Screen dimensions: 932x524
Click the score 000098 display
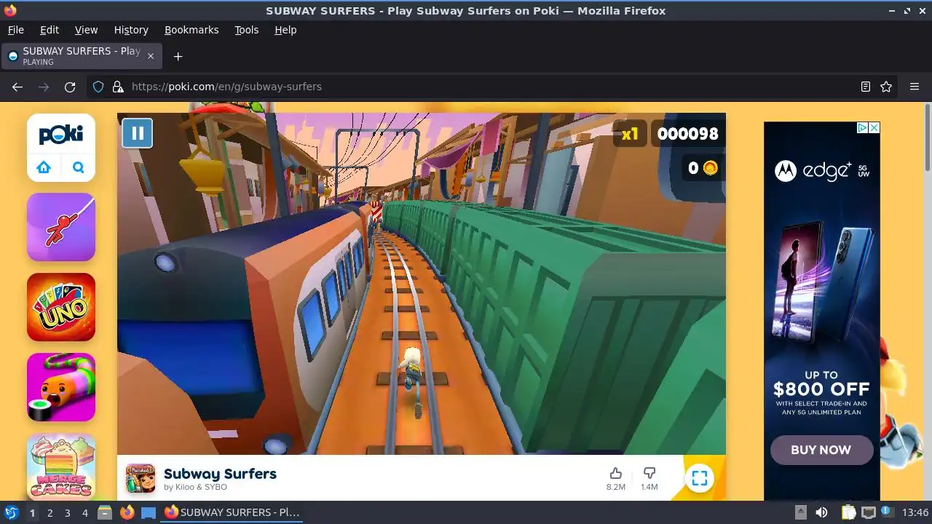(x=687, y=134)
